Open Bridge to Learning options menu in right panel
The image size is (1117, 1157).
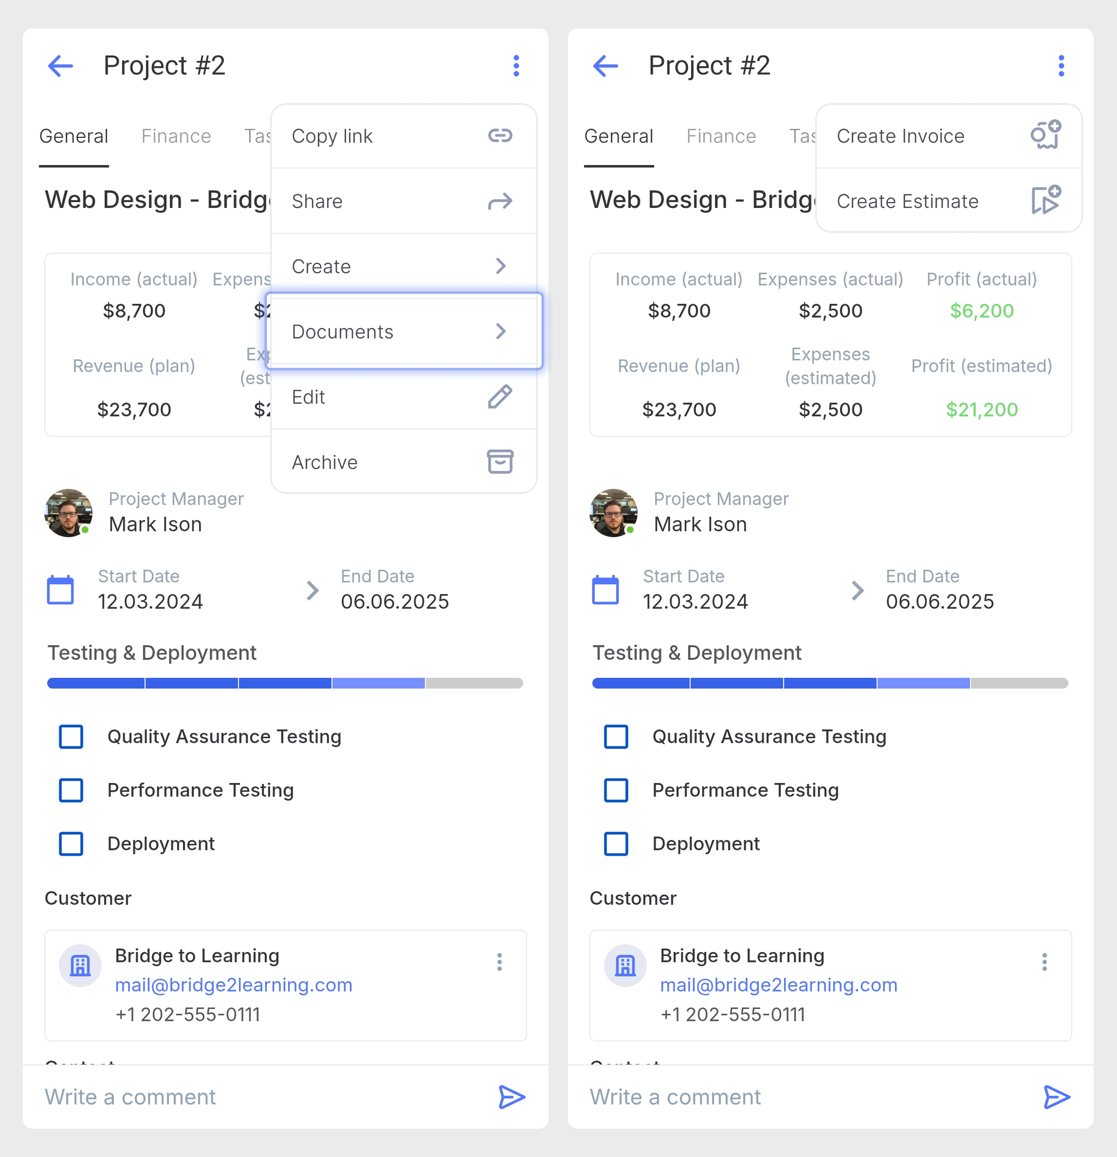tap(1044, 962)
